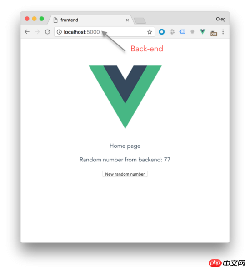Close the frontend tab
This screenshot has height=272, width=250.
(x=127, y=20)
